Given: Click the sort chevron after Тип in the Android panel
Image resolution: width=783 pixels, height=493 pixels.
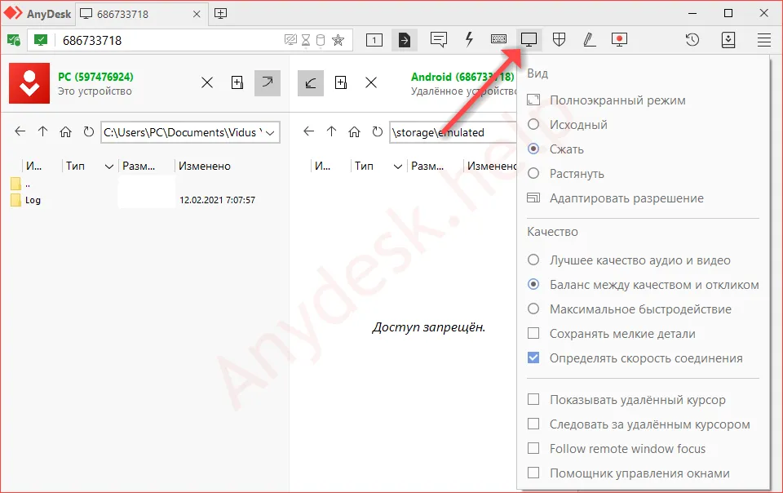Looking at the screenshot, I should [397, 167].
